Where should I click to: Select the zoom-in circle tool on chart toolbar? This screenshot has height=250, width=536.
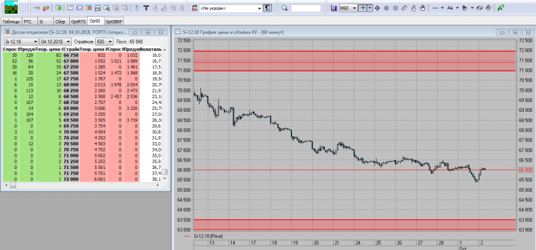click(x=387, y=8)
